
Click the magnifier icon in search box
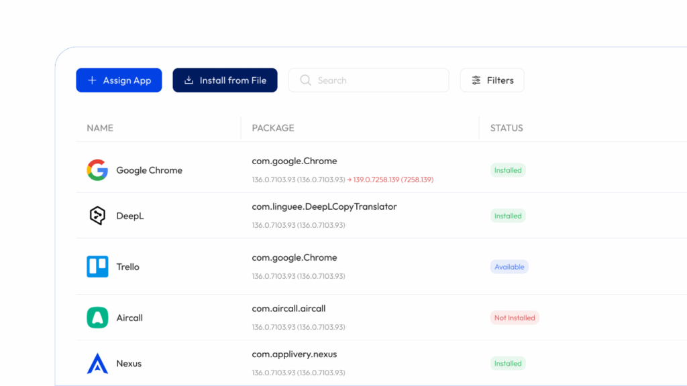click(x=305, y=80)
